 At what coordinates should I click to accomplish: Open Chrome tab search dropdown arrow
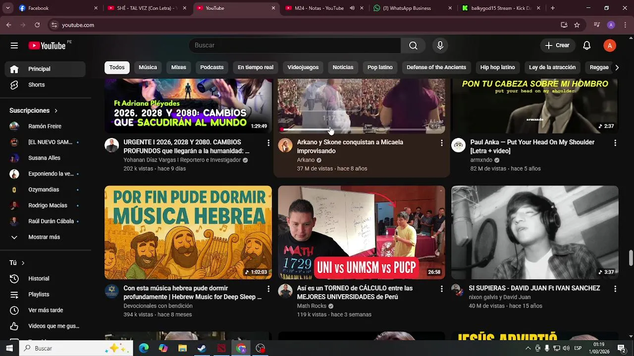point(8,8)
